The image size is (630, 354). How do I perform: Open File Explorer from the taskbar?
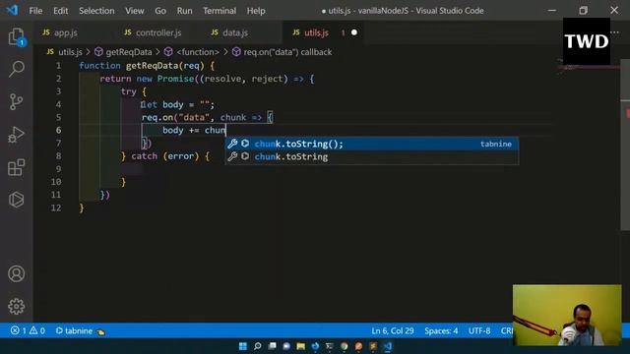coord(301,346)
